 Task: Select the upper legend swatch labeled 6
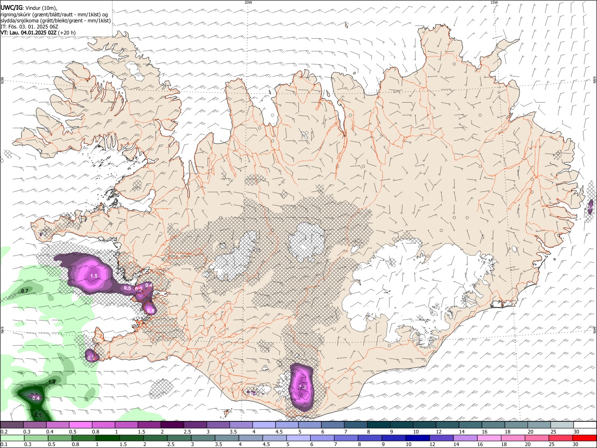tap(333, 425)
